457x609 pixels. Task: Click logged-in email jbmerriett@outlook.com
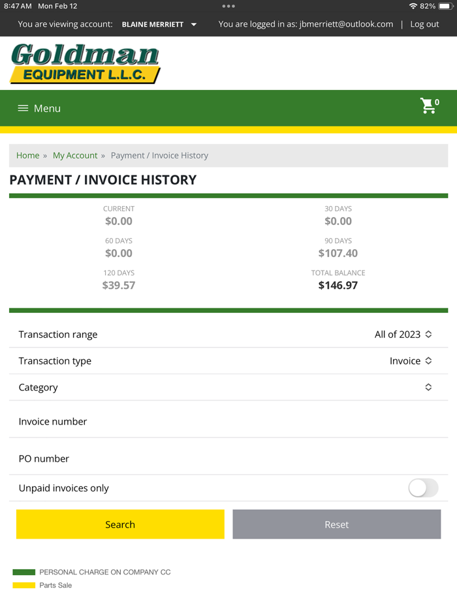(x=346, y=24)
